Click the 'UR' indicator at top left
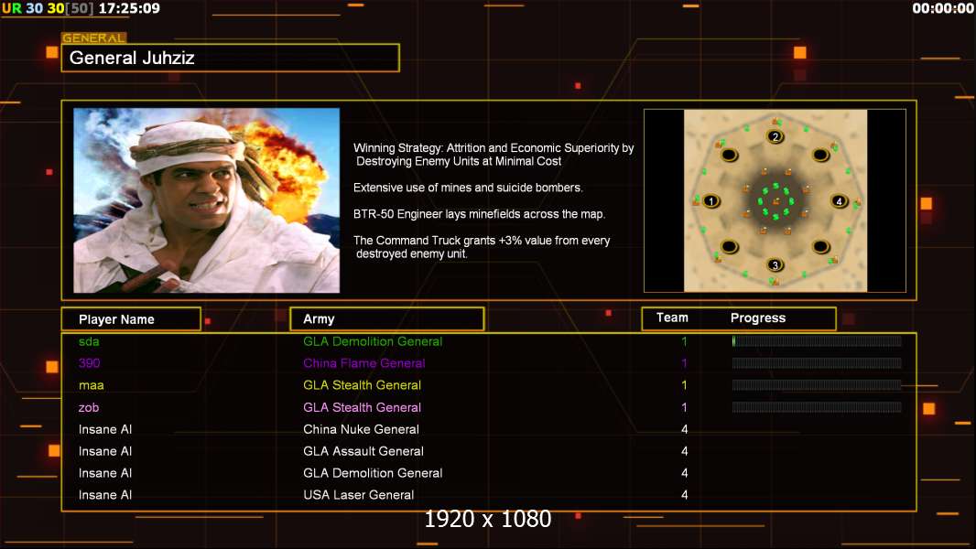 (12, 8)
